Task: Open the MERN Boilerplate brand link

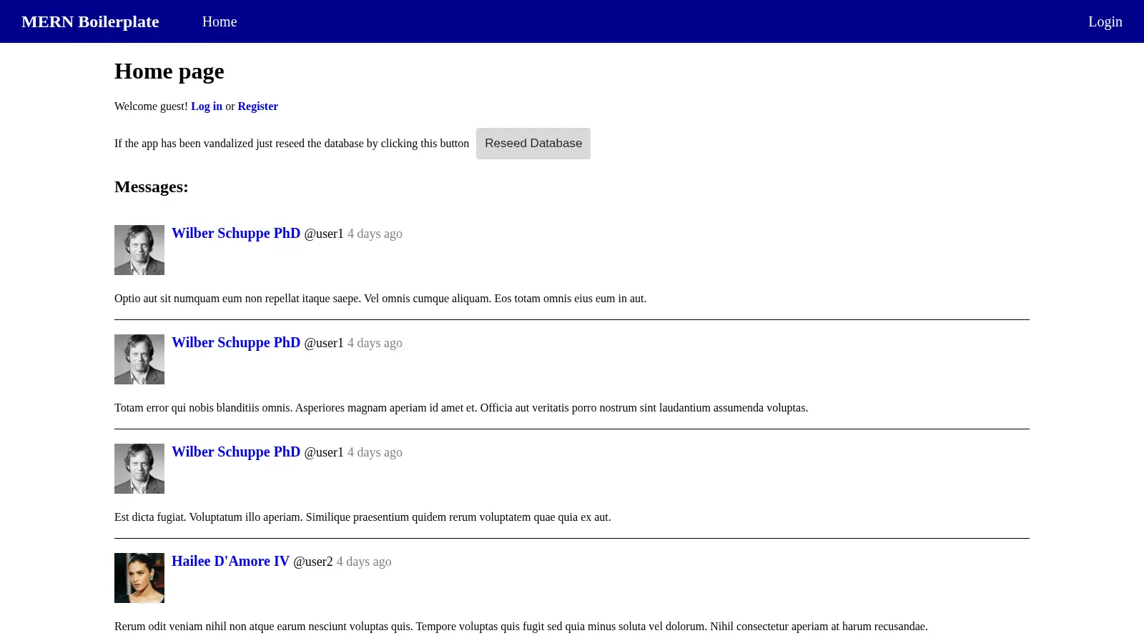Action: [90, 21]
